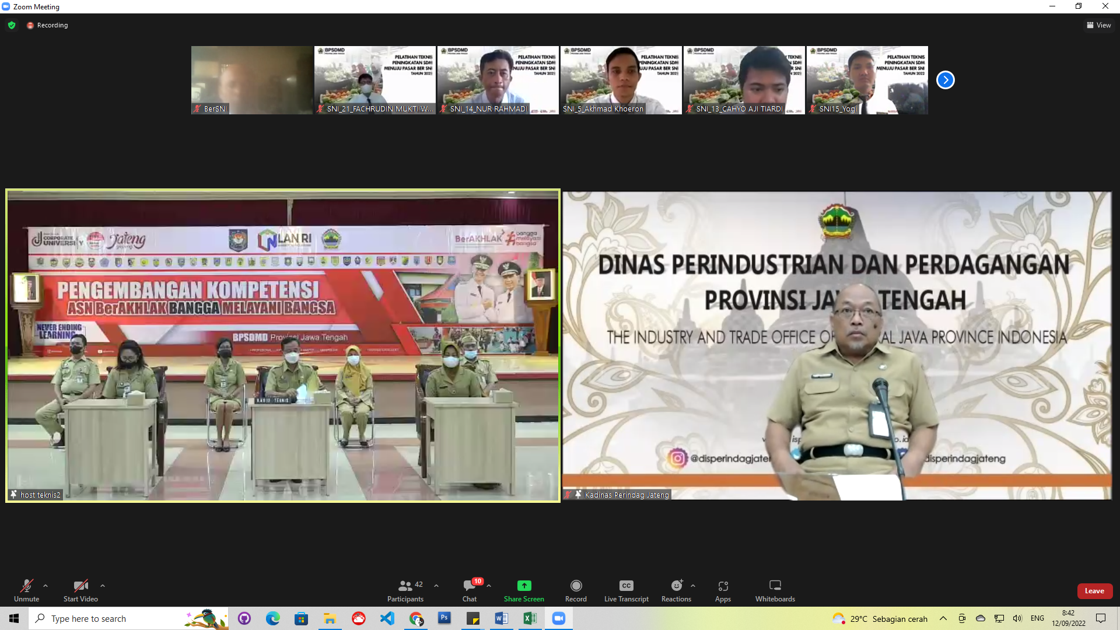
Task: Click the Kadinas Perindag Jateng video tile
Action: [x=837, y=345]
